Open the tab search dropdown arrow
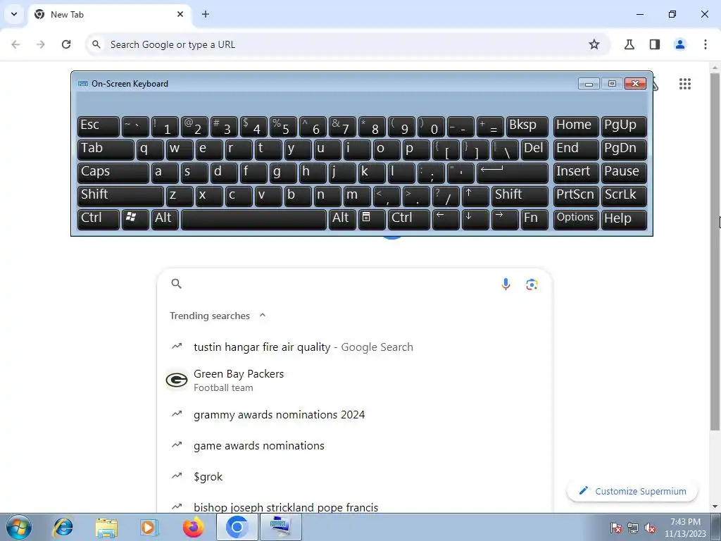The height and width of the screenshot is (541, 721). (14, 14)
